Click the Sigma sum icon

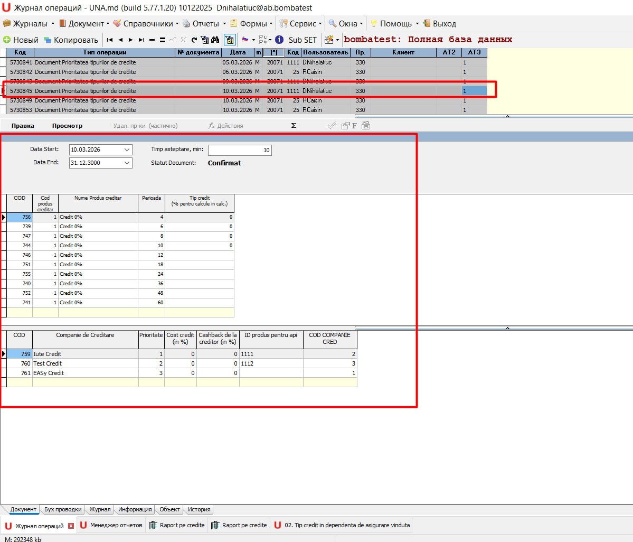click(x=294, y=126)
